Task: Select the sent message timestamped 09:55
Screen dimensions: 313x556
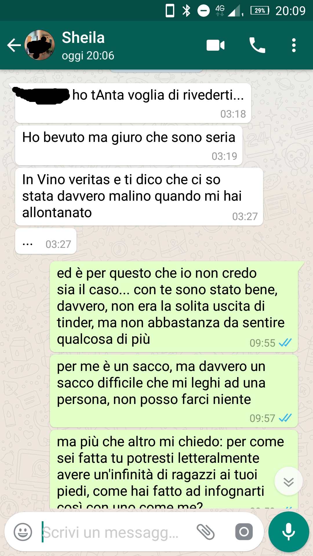Action: [x=174, y=307]
